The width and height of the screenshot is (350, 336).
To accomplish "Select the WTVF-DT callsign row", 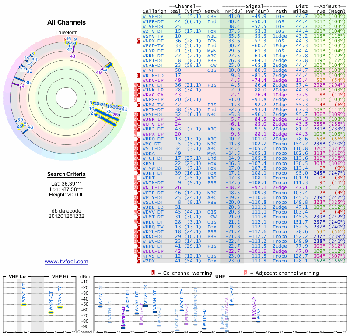I will pos(244,17).
